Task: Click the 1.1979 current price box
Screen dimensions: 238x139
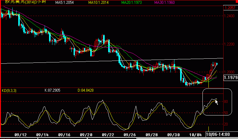Action: click(x=231, y=78)
